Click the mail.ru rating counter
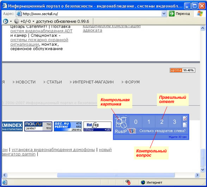Image resolution: width=207 pixels, height=187 pixels. [x=38, y=127]
